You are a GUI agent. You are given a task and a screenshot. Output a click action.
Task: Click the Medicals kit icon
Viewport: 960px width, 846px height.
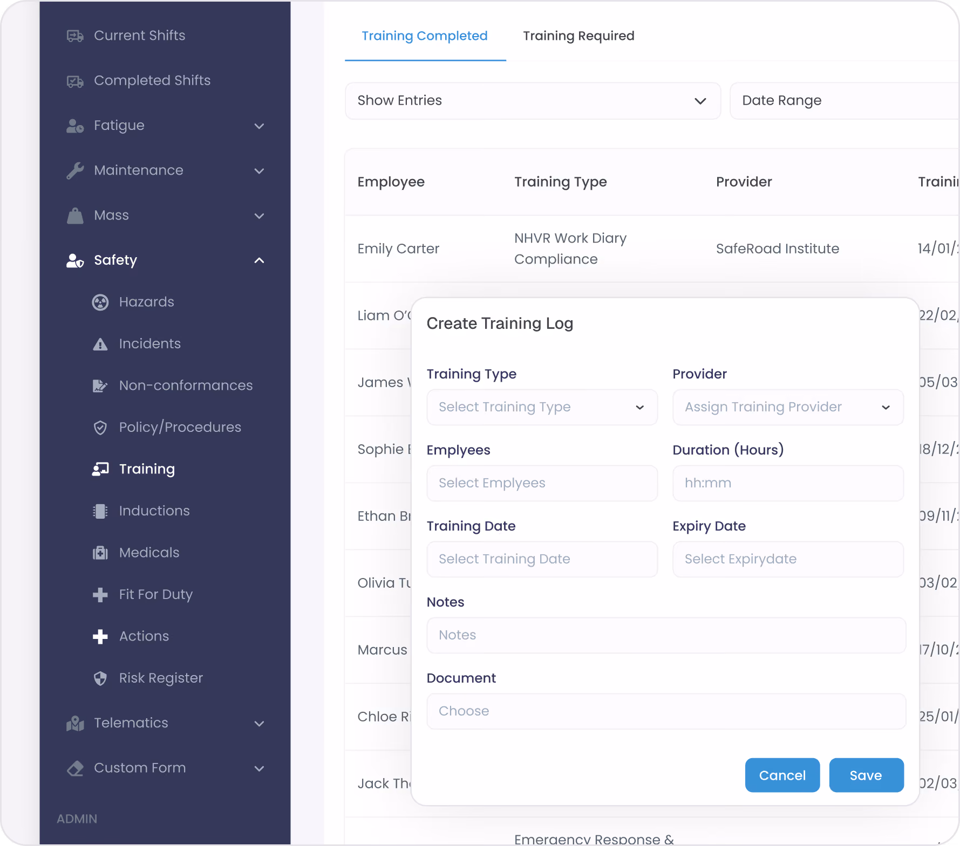100,553
